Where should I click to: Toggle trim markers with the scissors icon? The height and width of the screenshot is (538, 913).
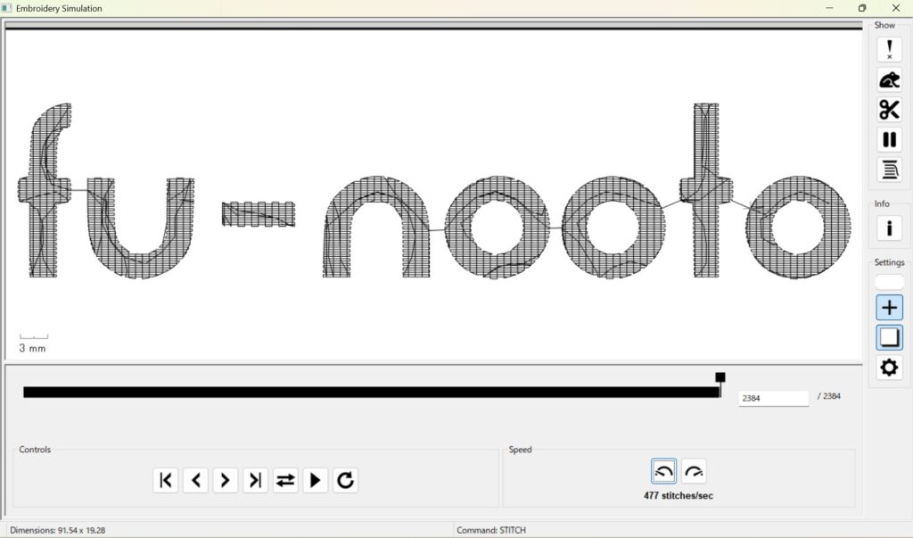[x=889, y=110]
